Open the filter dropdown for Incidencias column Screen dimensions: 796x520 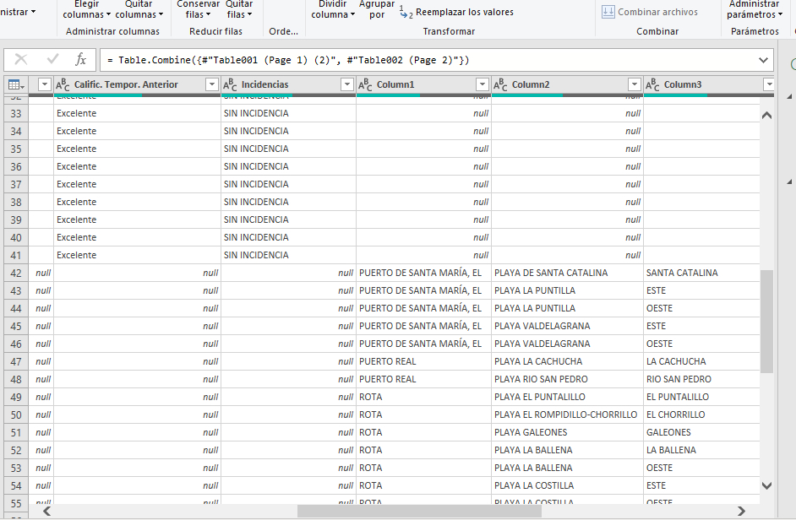click(346, 84)
